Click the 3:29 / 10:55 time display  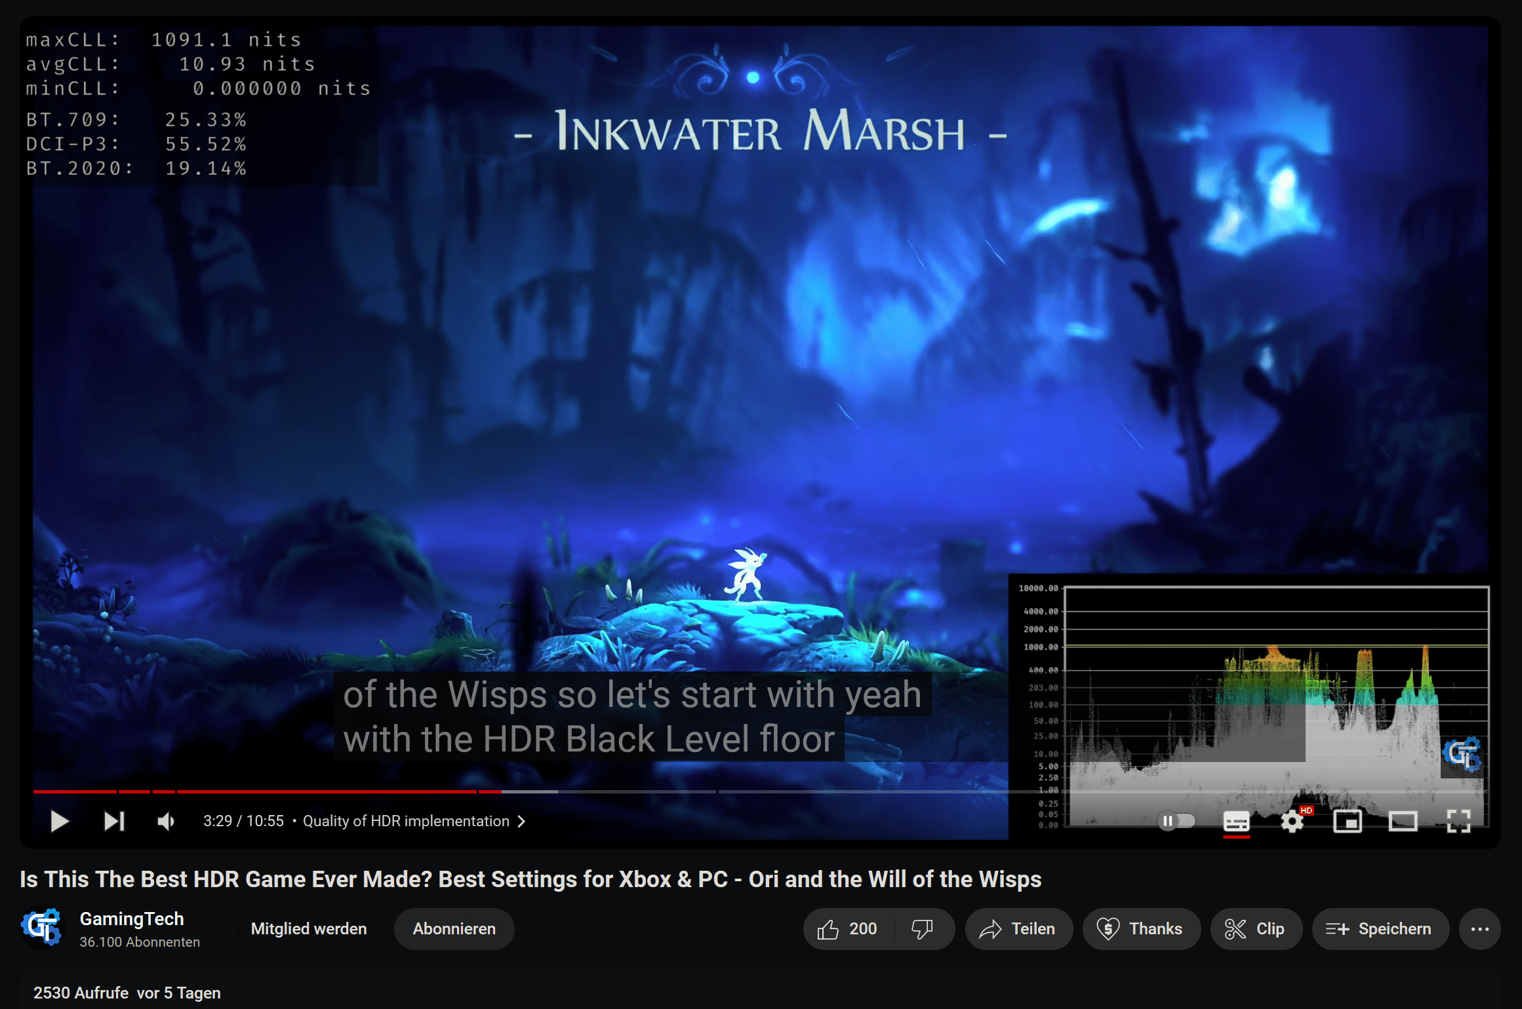(243, 821)
